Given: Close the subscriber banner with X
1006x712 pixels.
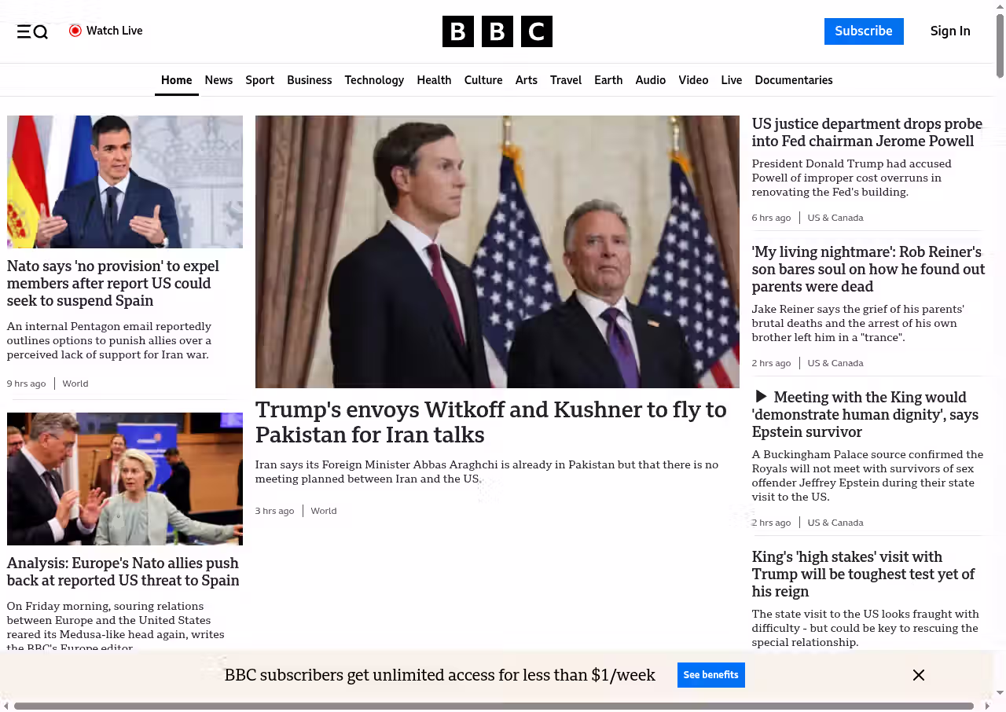Looking at the screenshot, I should [x=918, y=675].
